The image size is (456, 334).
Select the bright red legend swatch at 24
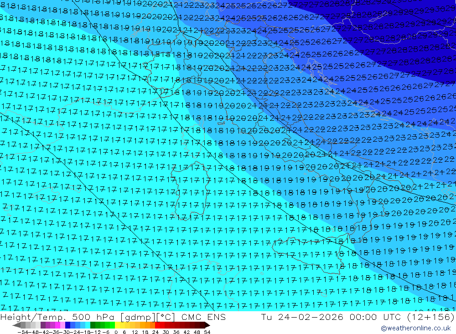point(157,325)
